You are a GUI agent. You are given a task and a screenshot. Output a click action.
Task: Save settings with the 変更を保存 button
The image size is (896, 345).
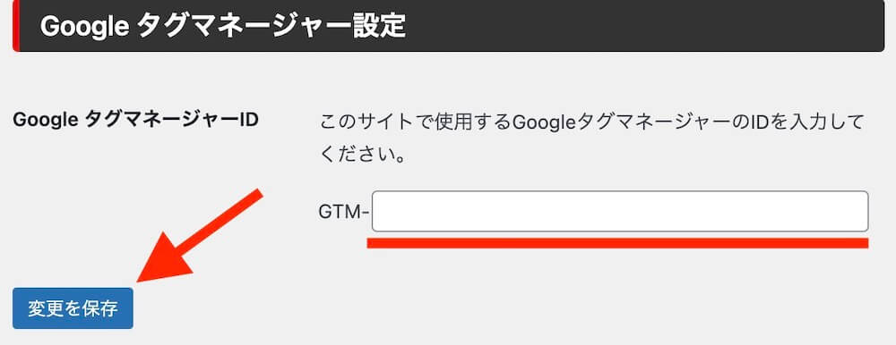tap(73, 308)
